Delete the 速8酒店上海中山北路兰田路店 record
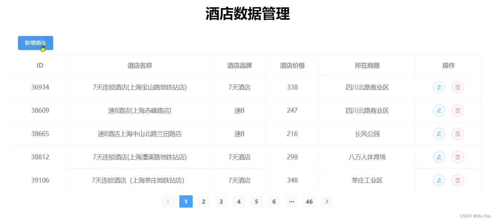The image size is (496, 221). coord(458,134)
